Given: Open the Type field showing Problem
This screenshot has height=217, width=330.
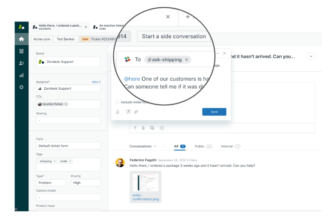Looking at the screenshot, I should [51, 183].
